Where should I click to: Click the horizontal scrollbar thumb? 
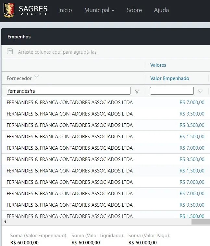click(x=201, y=222)
